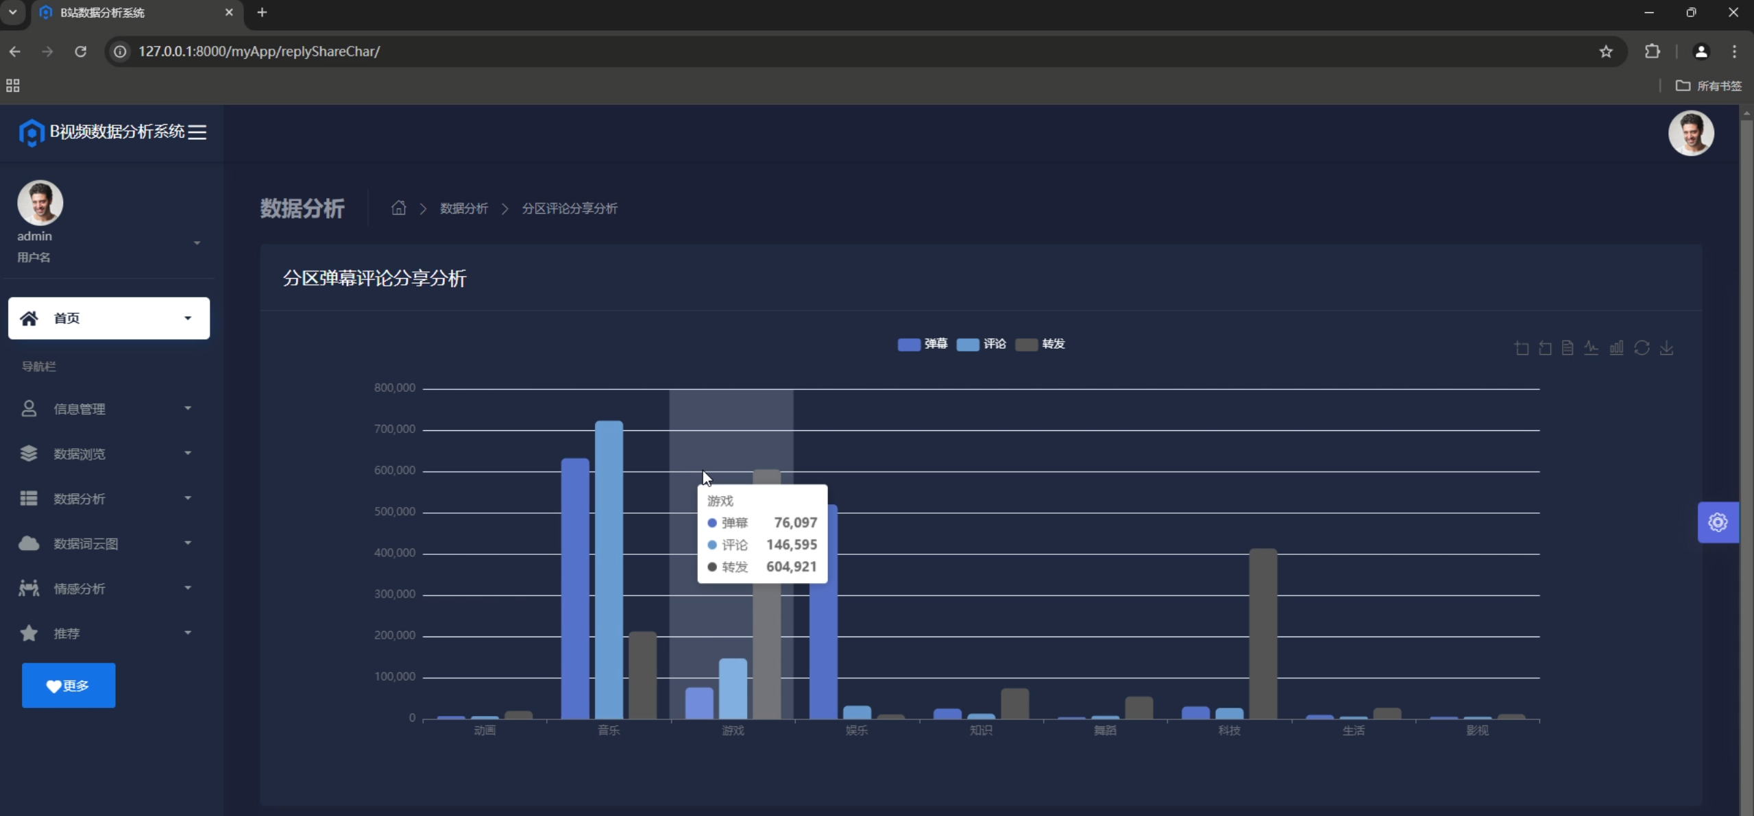This screenshot has width=1754, height=816.
Task: Switch chart to line type
Action: tap(1592, 348)
